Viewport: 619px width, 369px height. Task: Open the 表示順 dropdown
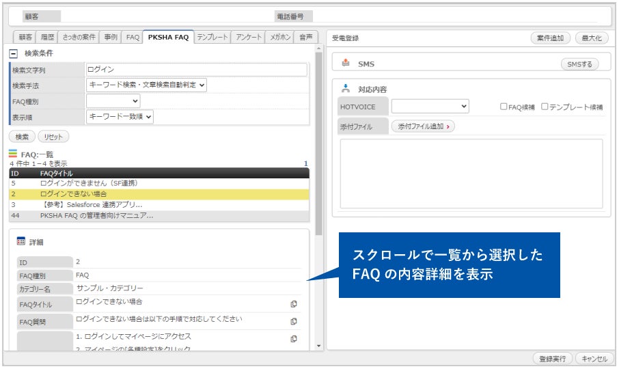pyautogui.click(x=120, y=117)
